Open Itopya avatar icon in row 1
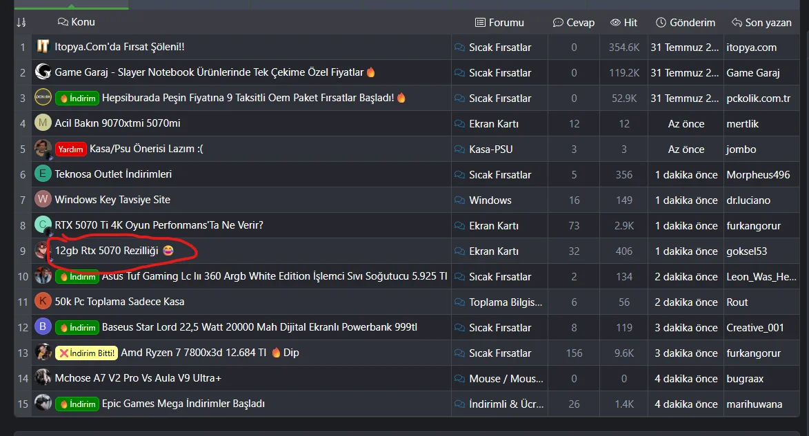 point(43,46)
